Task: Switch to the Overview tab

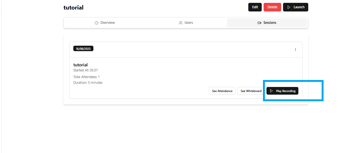Action: (105, 23)
